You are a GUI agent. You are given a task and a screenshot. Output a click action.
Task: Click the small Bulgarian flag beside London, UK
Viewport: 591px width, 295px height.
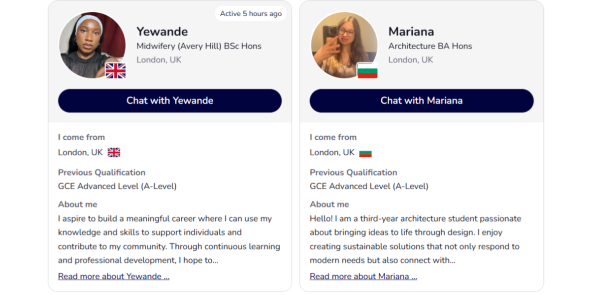pyautogui.click(x=365, y=153)
